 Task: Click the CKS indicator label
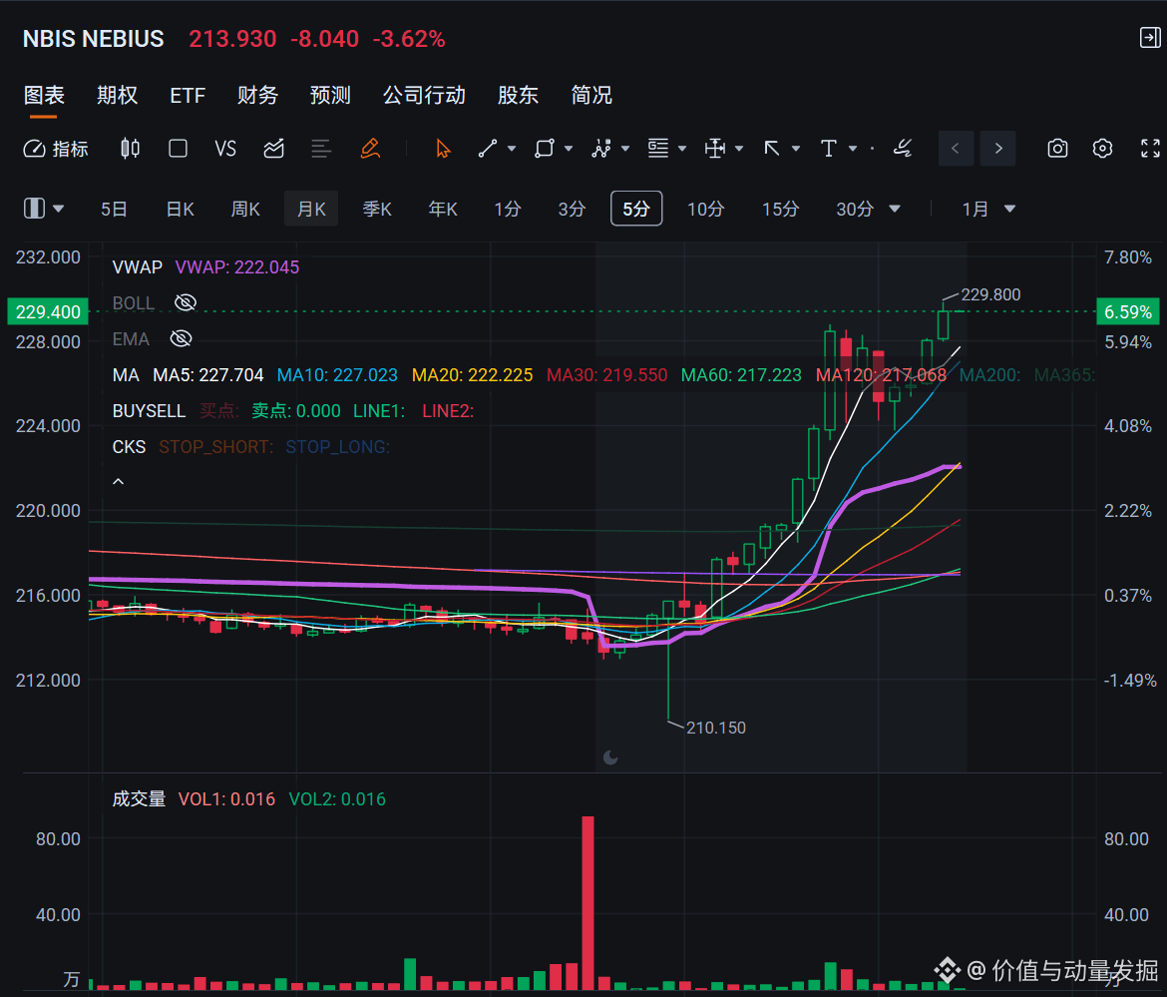tap(129, 447)
